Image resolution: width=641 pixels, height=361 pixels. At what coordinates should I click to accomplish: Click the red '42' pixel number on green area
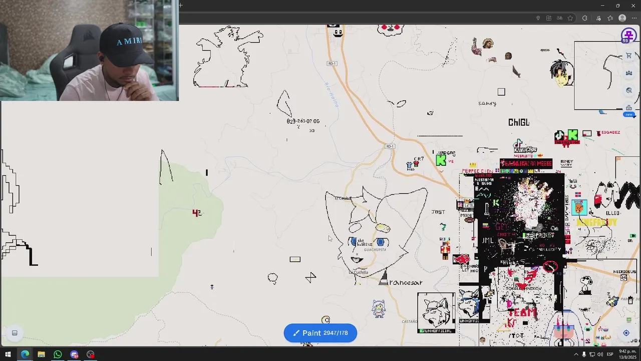pos(197,213)
